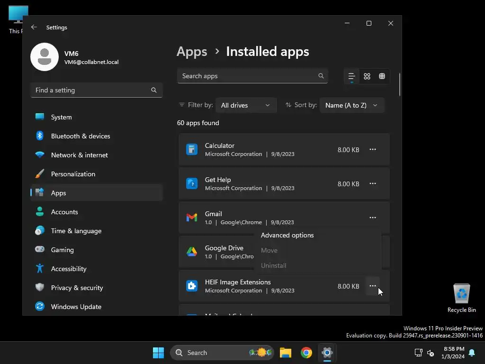Click the Network wifi icon in sidebar
The height and width of the screenshot is (364, 485).
point(40,155)
